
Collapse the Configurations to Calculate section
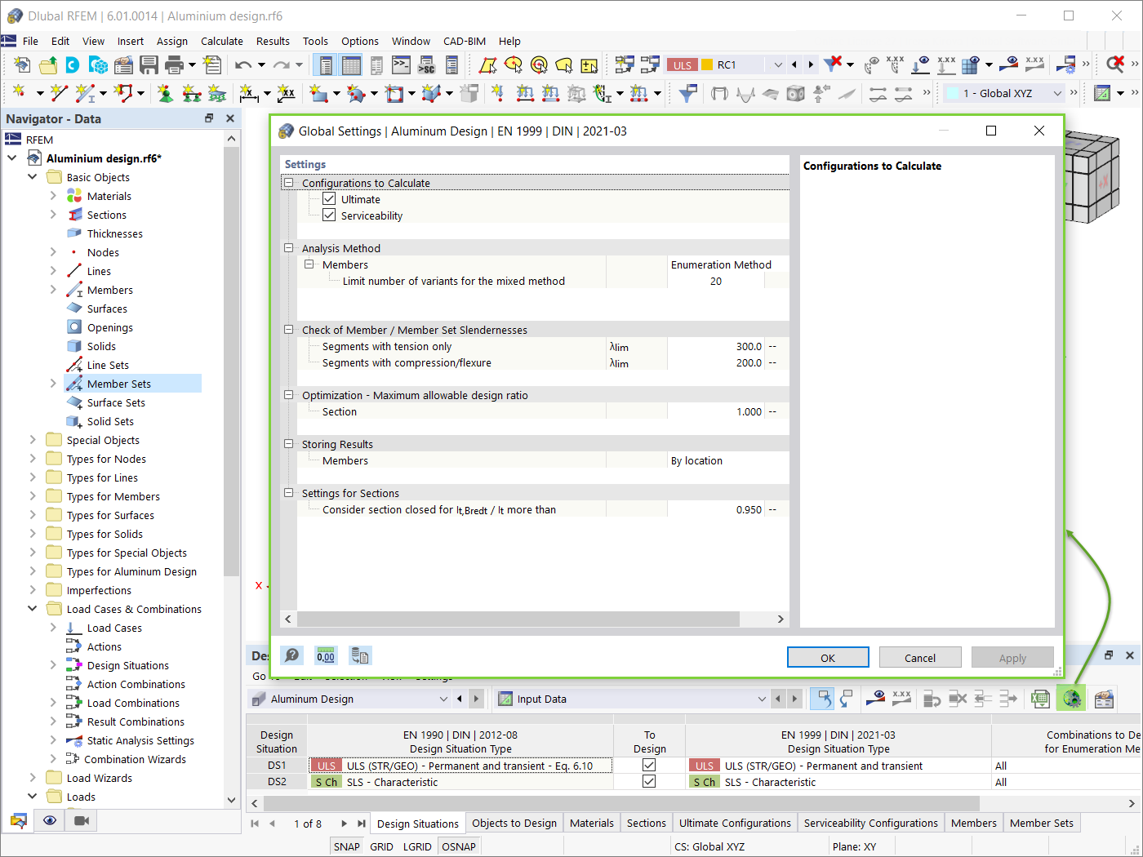click(288, 181)
